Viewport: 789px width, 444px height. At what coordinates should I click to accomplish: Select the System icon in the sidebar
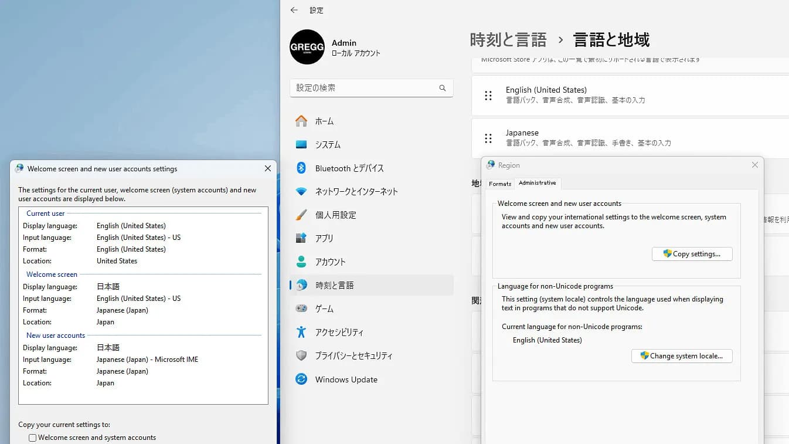(301, 144)
